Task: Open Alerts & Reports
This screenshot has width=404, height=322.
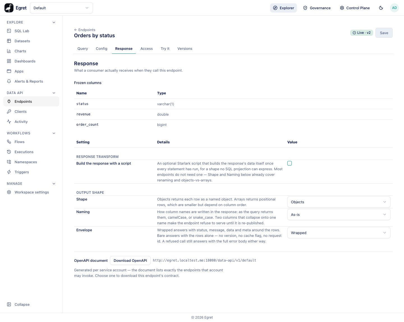Action: pos(31,81)
